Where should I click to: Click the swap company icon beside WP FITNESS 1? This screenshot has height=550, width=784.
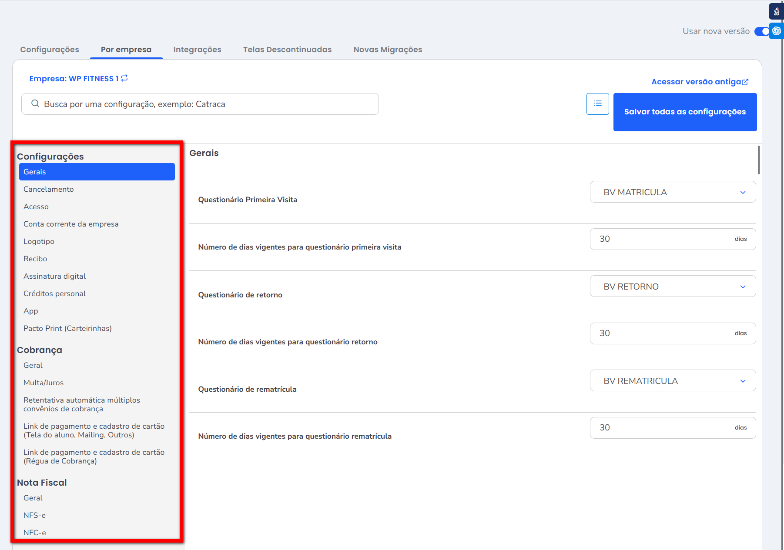pos(124,78)
